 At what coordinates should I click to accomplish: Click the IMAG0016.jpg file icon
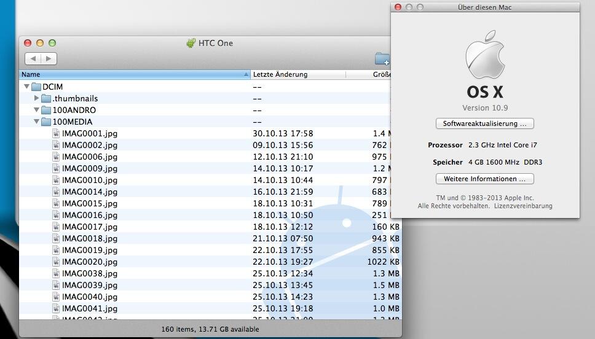[x=56, y=215]
